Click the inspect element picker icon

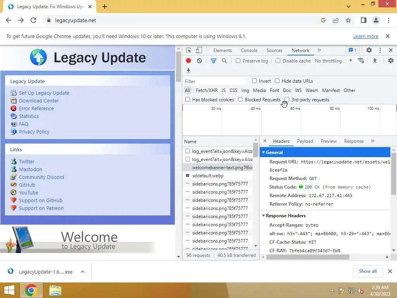point(188,50)
